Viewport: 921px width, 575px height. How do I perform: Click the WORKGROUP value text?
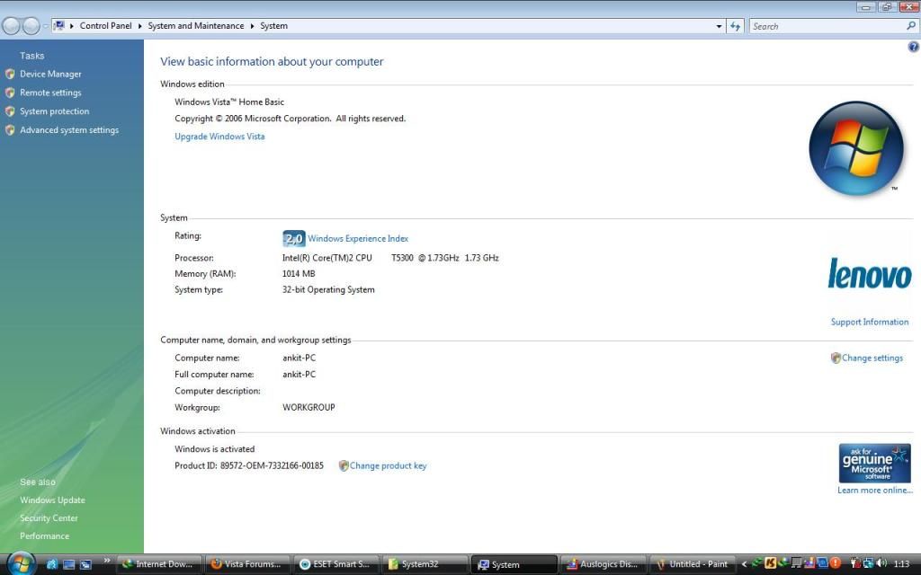tap(308, 407)
